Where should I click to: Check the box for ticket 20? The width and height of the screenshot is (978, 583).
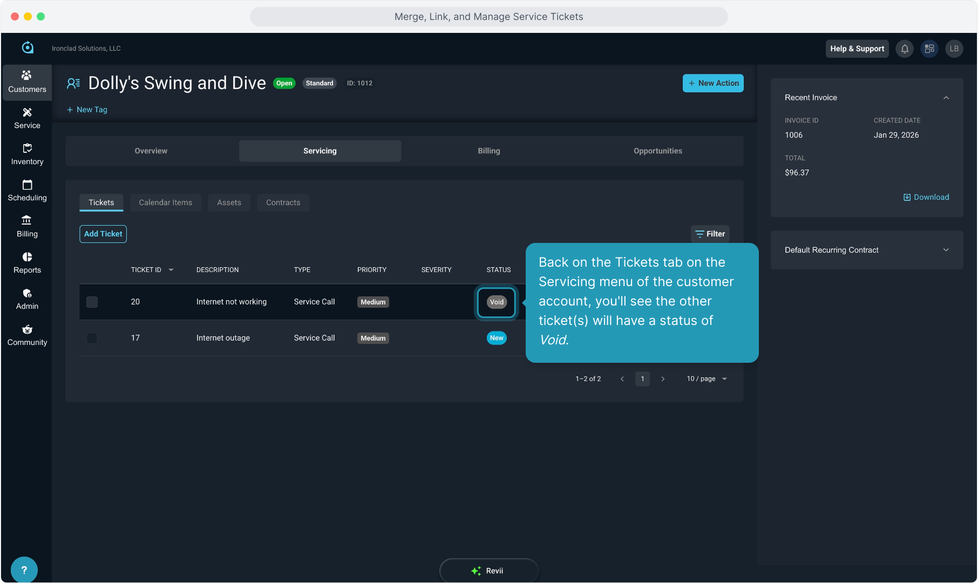[x=92, y=302]
